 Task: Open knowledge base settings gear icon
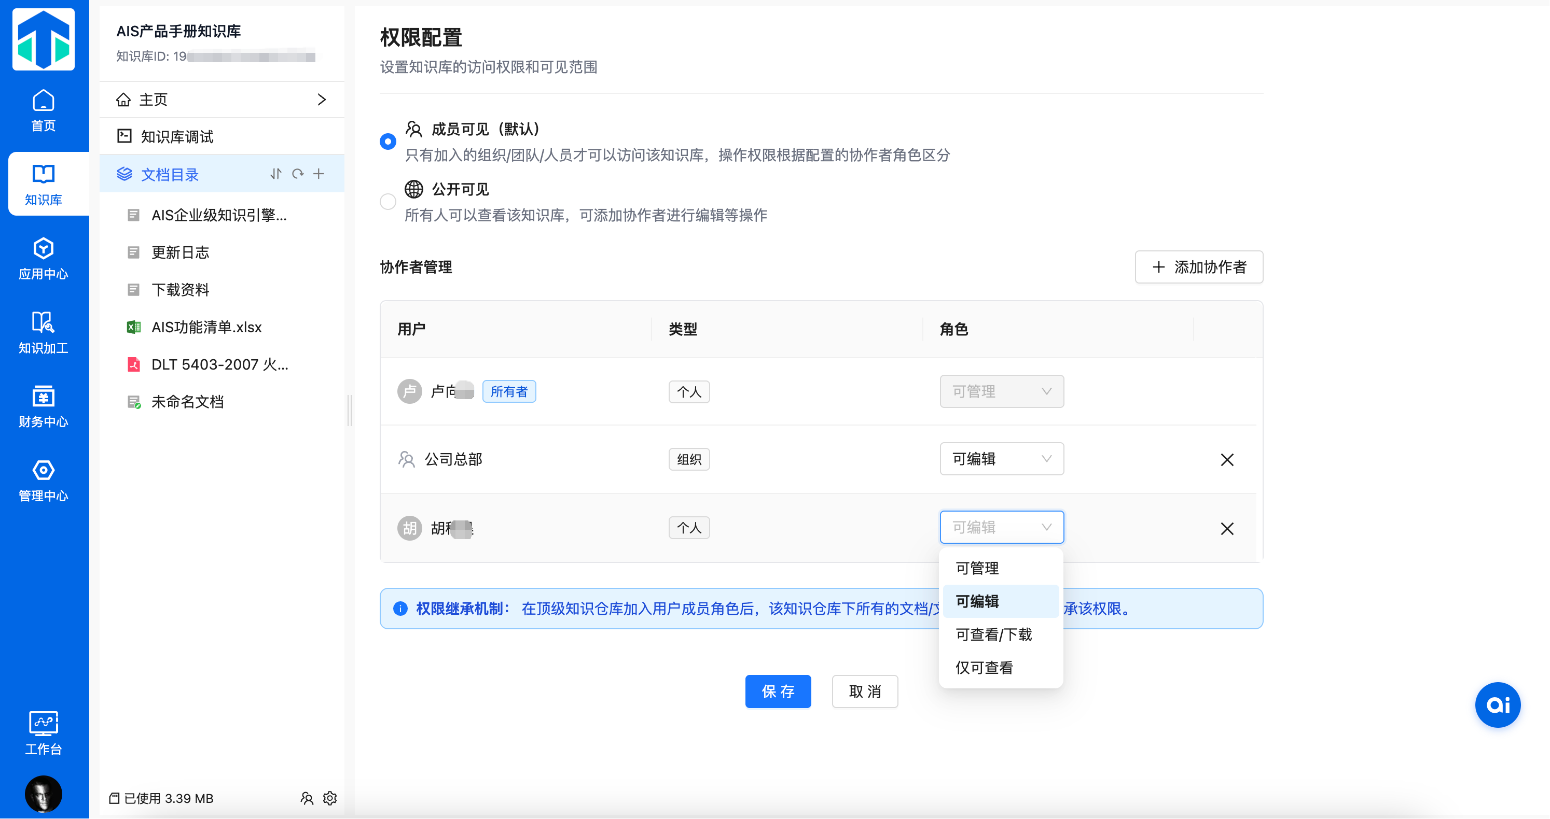click(x=330, y=798)
